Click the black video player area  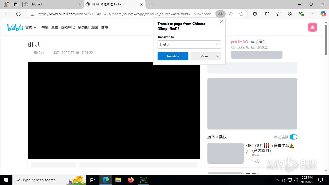click(x=114, y=110)
